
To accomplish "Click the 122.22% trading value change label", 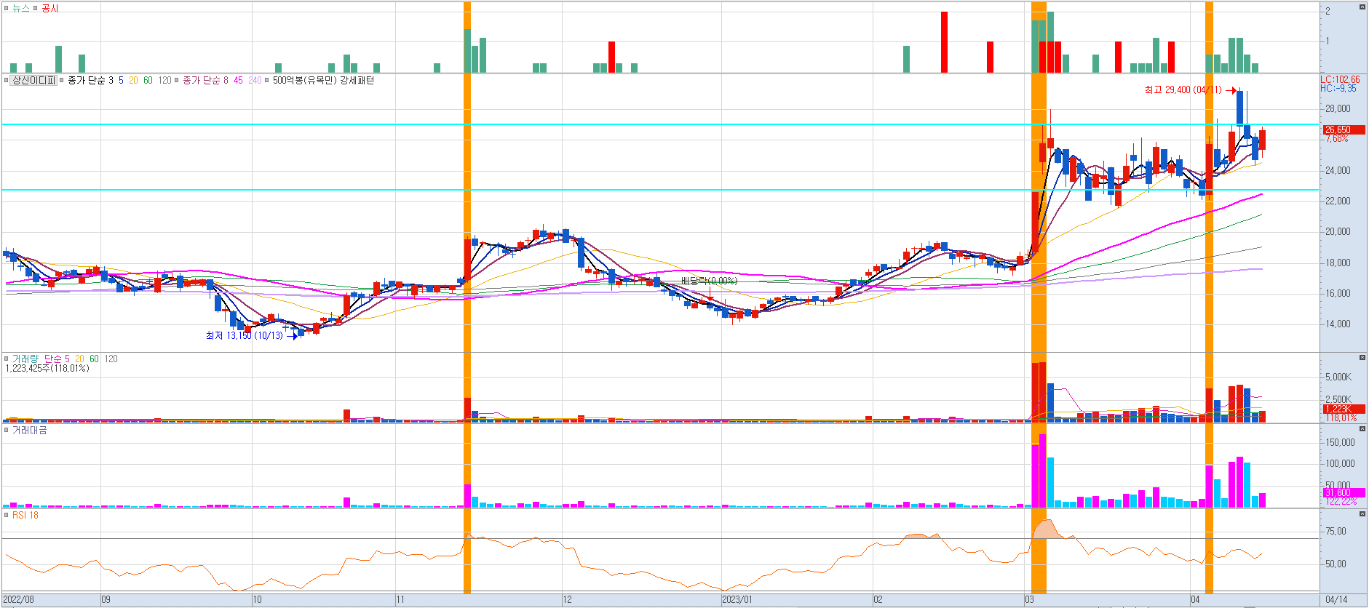I will pos(1341,501).
